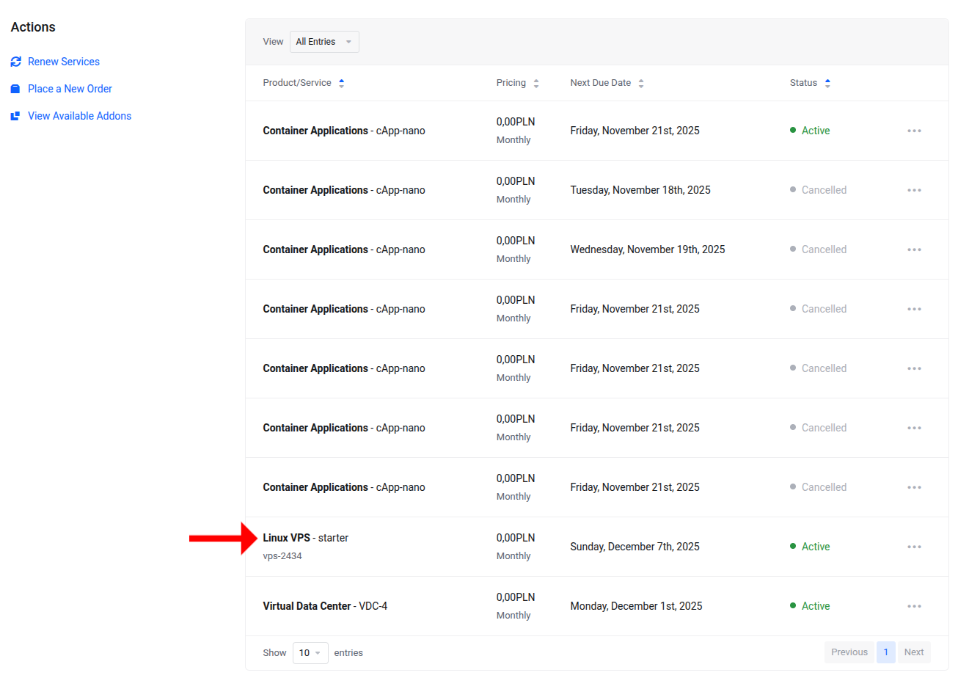The image size is (958, 678).
Task: Open the entries-per-page dropdown showing 10
Action: pos(310,652)
